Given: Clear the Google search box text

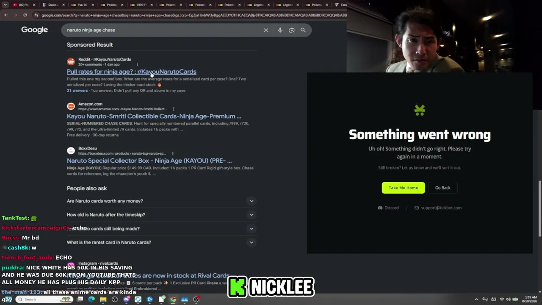Looking at the screenshot, I should coord(266,30).
